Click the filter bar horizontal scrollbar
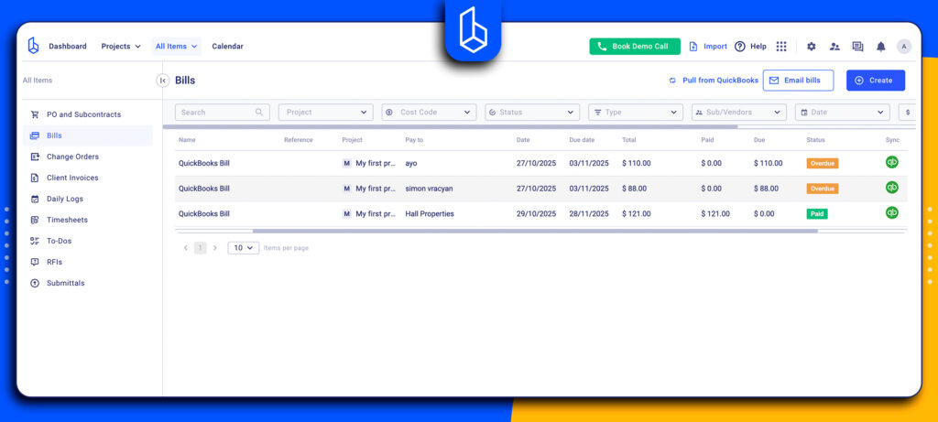Viewport: 938px width, 422px height. (450, 126)
